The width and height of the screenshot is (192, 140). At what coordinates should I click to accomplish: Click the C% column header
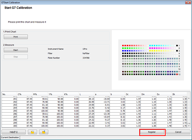pos(25,94)
